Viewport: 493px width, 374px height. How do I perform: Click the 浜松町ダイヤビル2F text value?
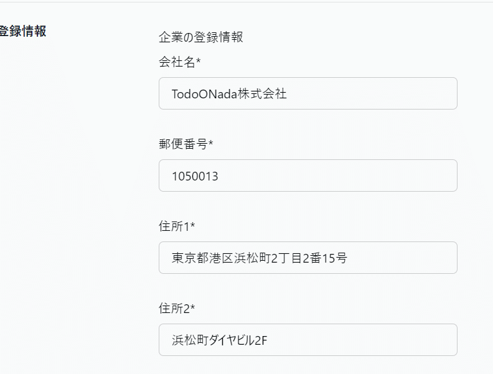pyautogui.click(x=223, y=340)
